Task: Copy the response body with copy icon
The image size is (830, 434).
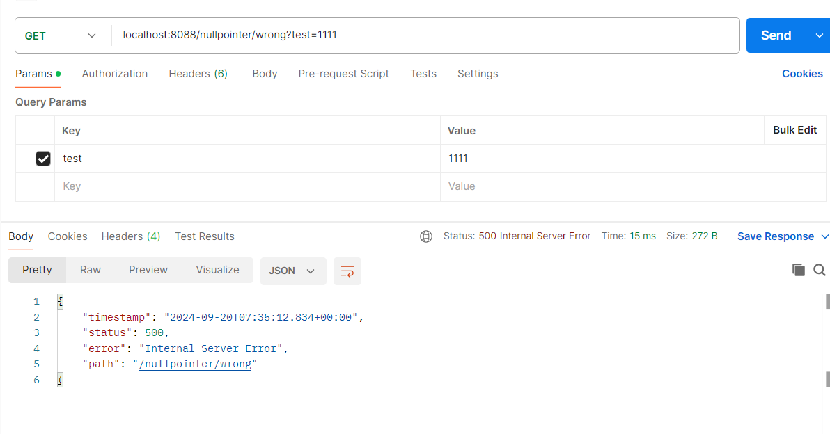Action: (x=799, y=270)
